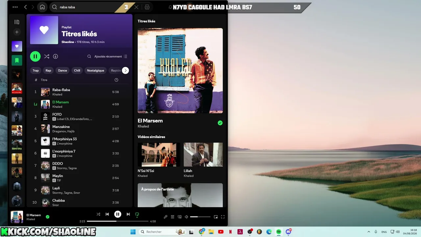Open the Lillah video thumbnail
Image resolution: width=421 pixels, height=237 pixels.
[203, 155]
